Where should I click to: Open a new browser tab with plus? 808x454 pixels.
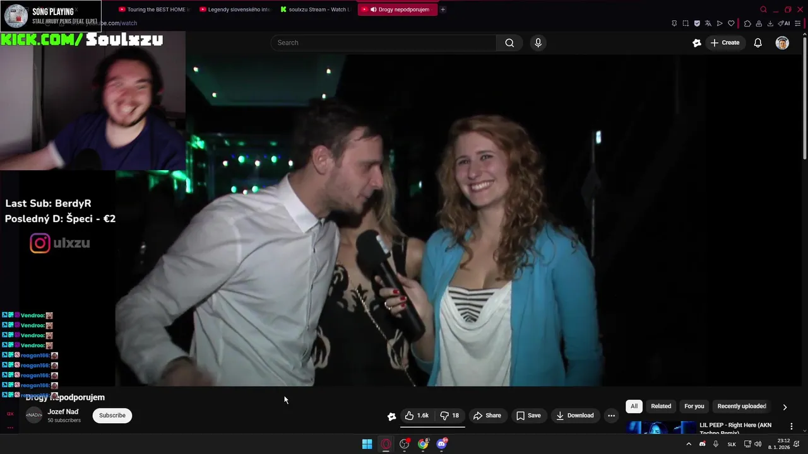click(443, 9)
